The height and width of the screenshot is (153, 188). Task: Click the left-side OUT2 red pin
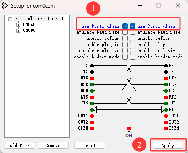(x=92, y=122)
